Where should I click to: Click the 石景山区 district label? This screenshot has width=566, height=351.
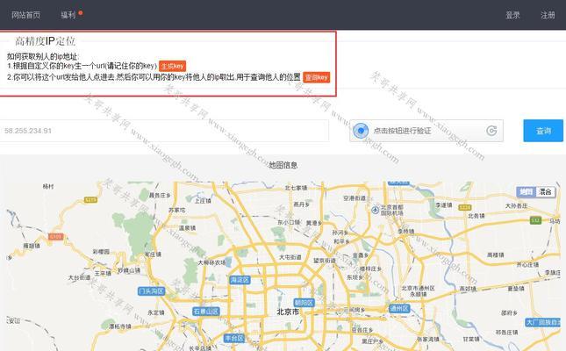pyautogui.click(x=206, y=312)
